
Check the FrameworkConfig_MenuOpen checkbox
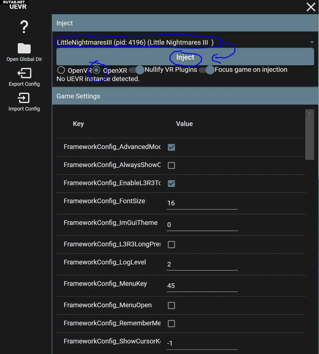tap(171, 305)
